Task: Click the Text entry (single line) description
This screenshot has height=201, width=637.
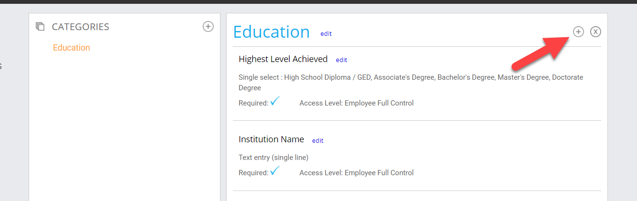Action: (x=273, y=157)
